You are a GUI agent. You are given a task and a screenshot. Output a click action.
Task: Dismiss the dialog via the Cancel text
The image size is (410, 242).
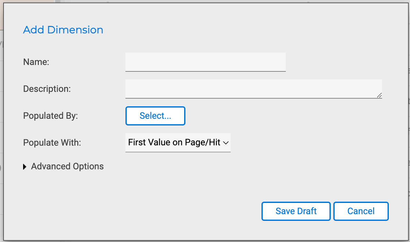[361, 211]
